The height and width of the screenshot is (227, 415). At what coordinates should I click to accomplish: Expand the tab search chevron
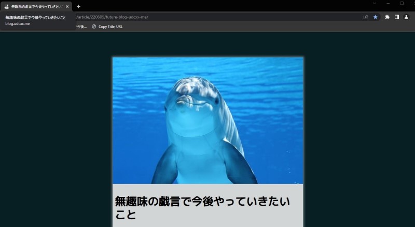tap(374, 3)
